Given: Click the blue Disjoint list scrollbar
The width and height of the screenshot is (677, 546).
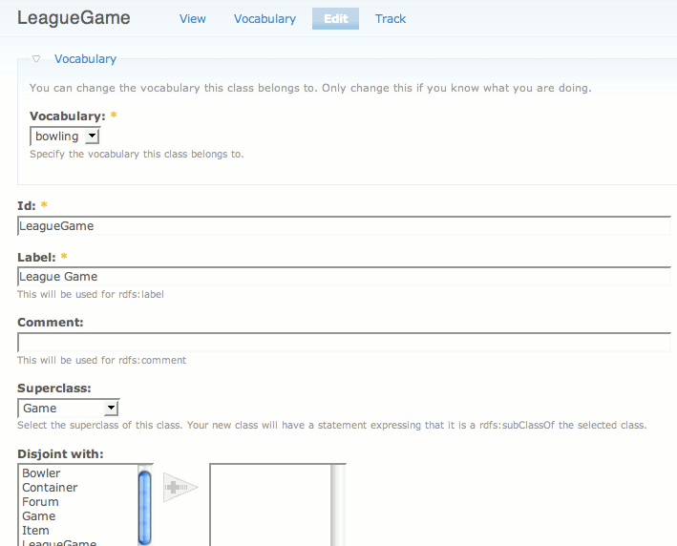Looking at the screenshot, I should (x=145, y=504).
